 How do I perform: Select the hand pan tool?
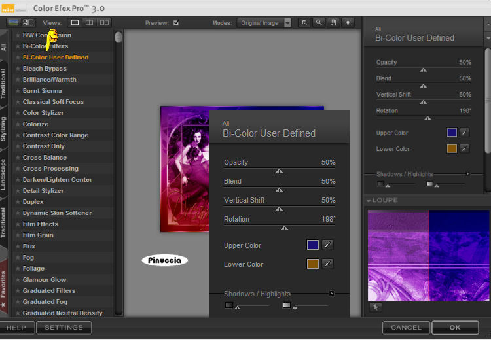click(333, 23)
